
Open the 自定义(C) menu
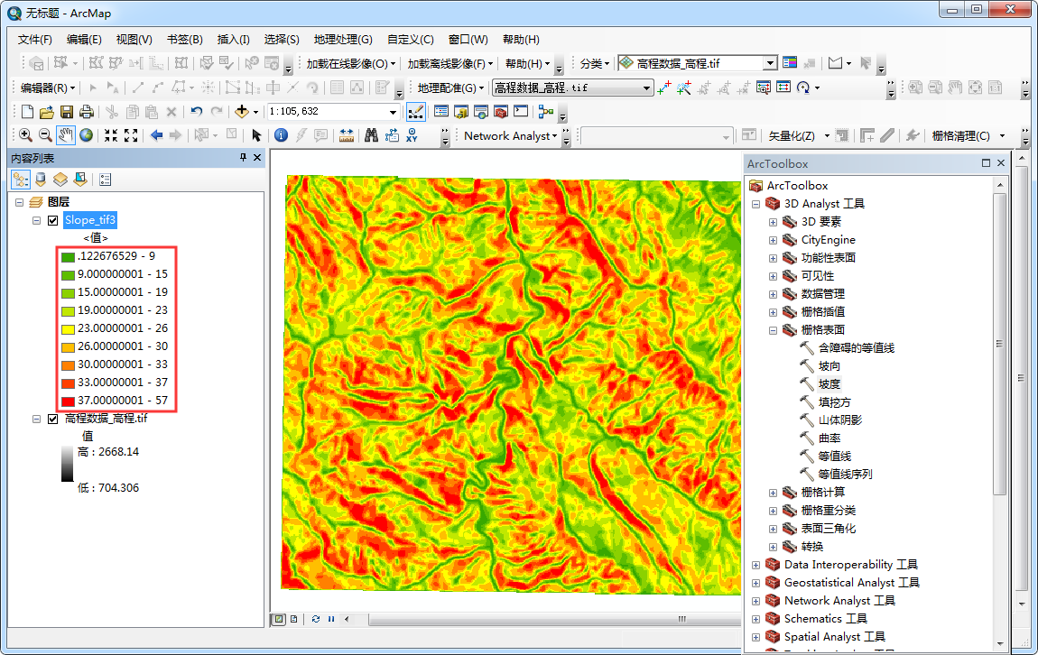[x=411, y=40]
